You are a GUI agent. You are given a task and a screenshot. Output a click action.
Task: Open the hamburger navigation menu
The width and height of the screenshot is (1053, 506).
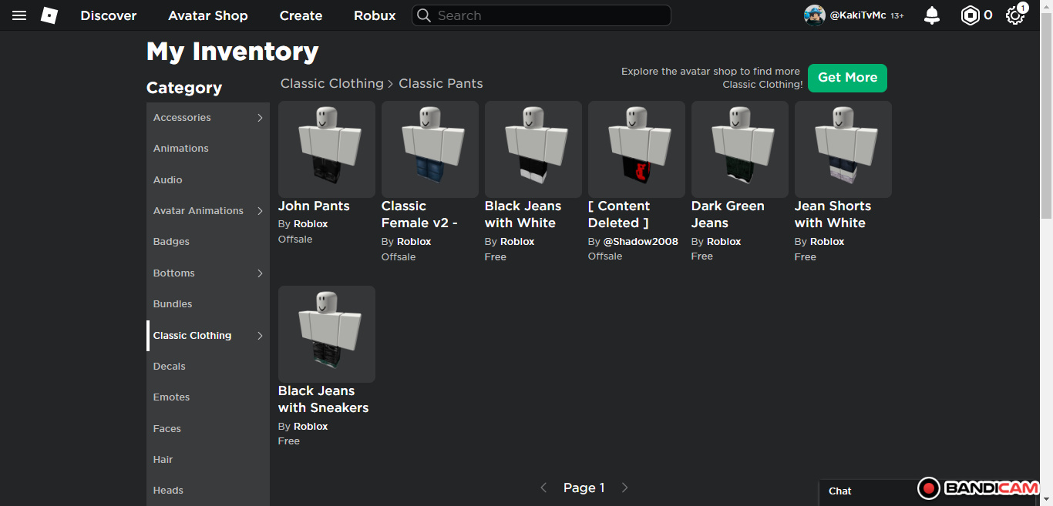[x=19, y=15]
